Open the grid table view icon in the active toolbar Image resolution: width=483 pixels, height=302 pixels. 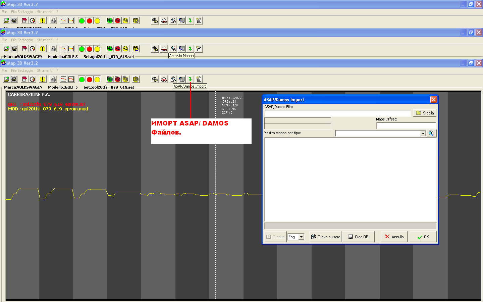63,79
